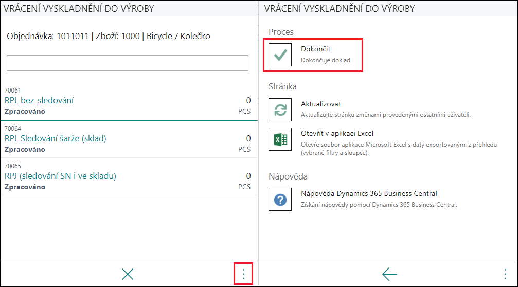The width and height of the screenshot is (518, 287).
Task: Open the RPJ (sledování SN i ve skladu) link
Action: [61, 176]
